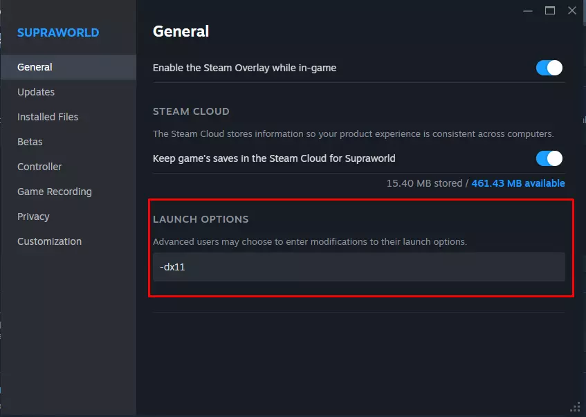Click the window resize grip corner
This screenshot has width=586, height=417.
pyautogui.click(x=575, y=407)
